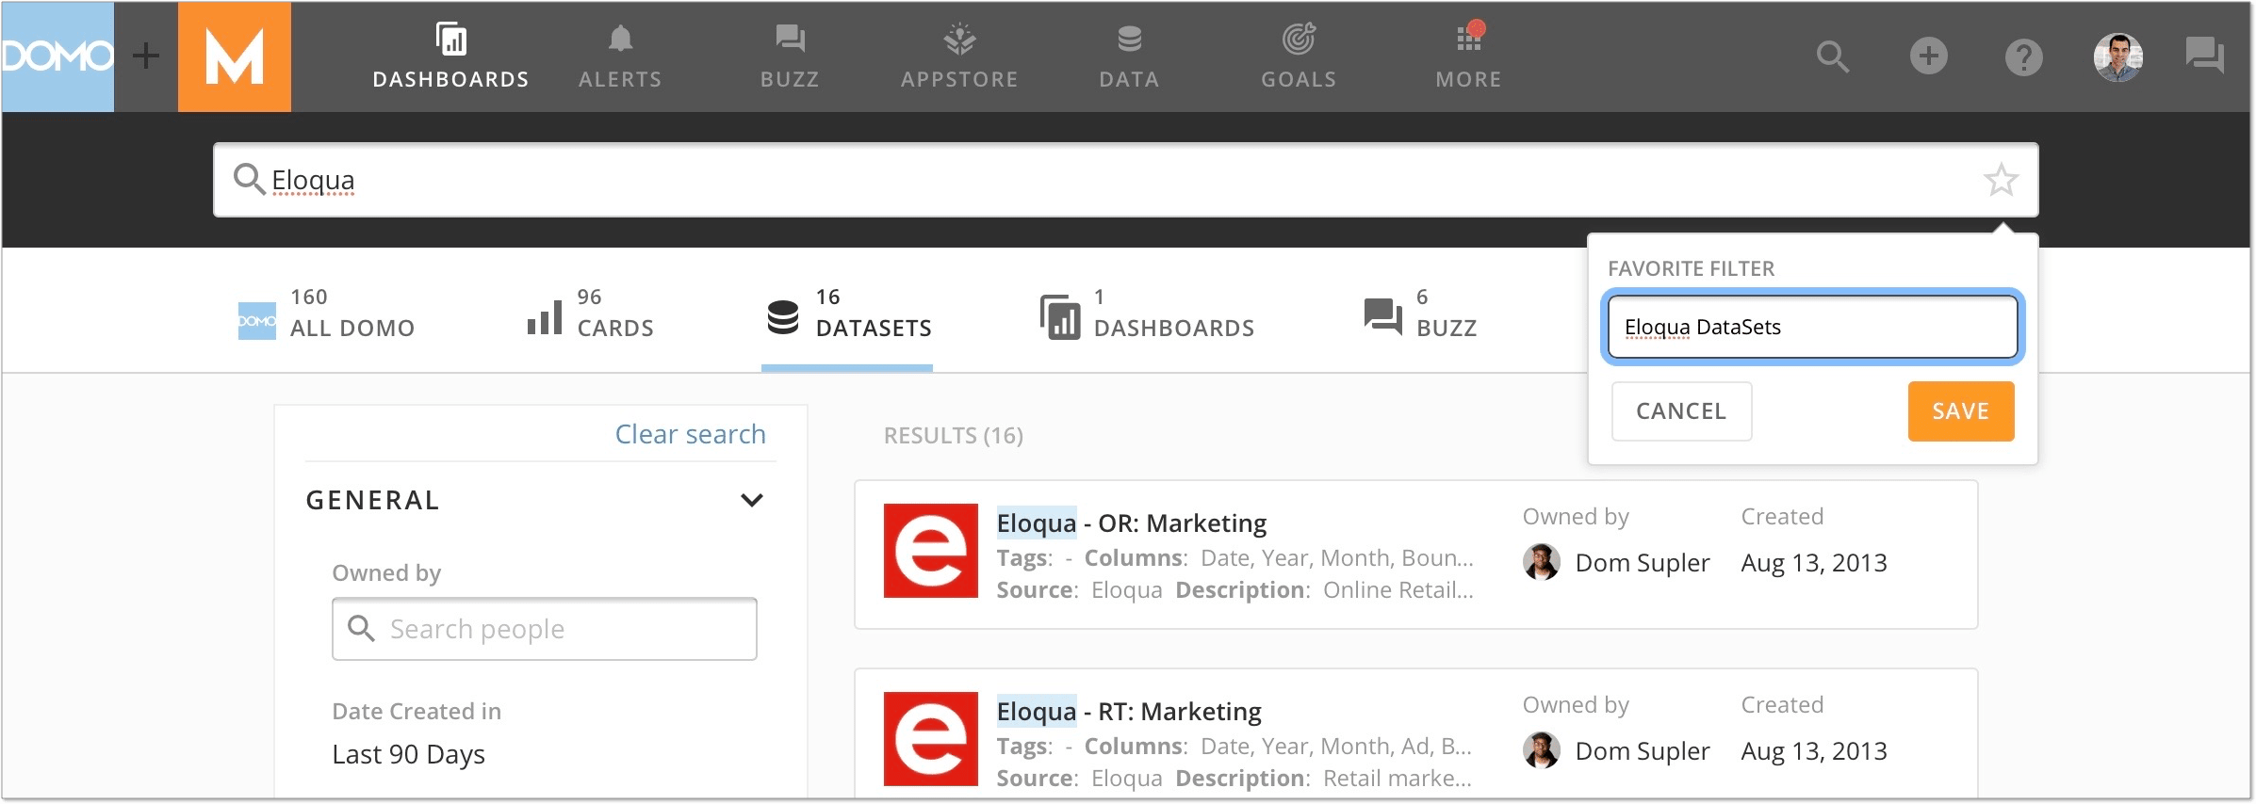Image resolution: width=2256 pixels, height=804 pixels.
Task: Toggle the favorite star in search bar
Action: click(2001, 180)
